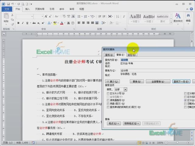
Task: Click the character border icon
Action: point(73,16)
